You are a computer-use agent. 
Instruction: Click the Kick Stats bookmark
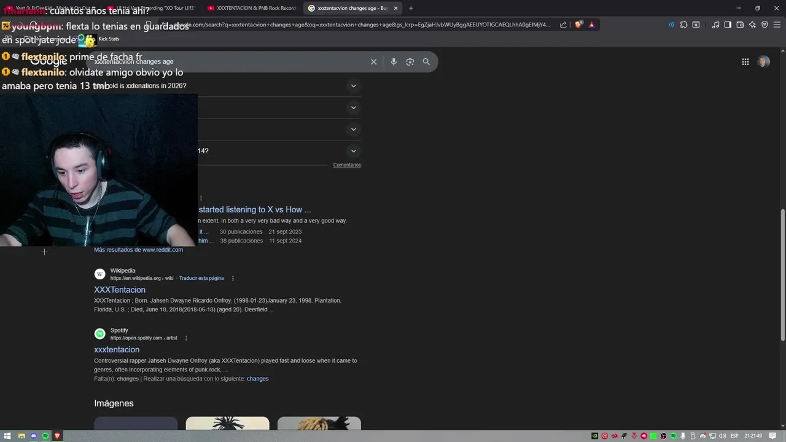click(109, 39)
